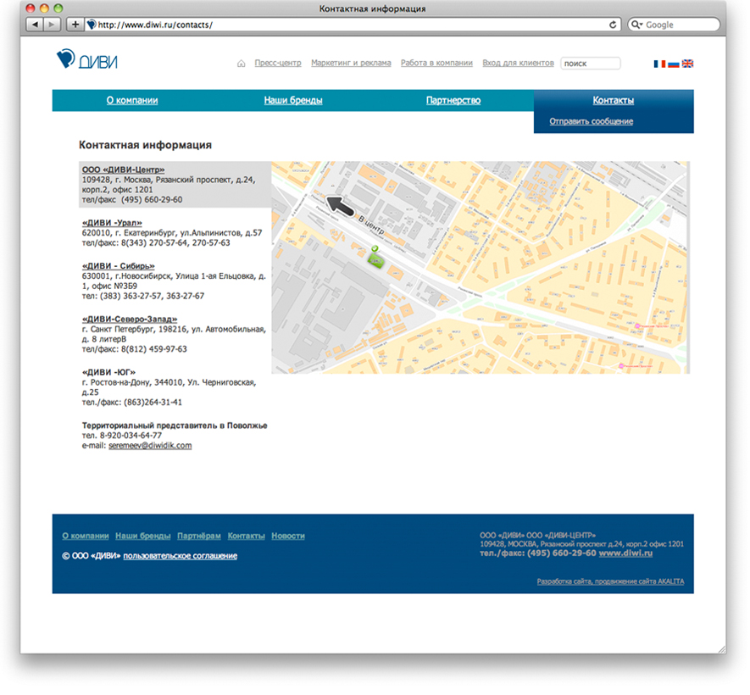Open footer Партнёрам link
This screenshot has width=750, height=695.
point(199,536)
